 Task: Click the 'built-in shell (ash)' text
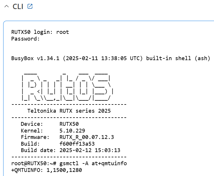coord(178,58)
